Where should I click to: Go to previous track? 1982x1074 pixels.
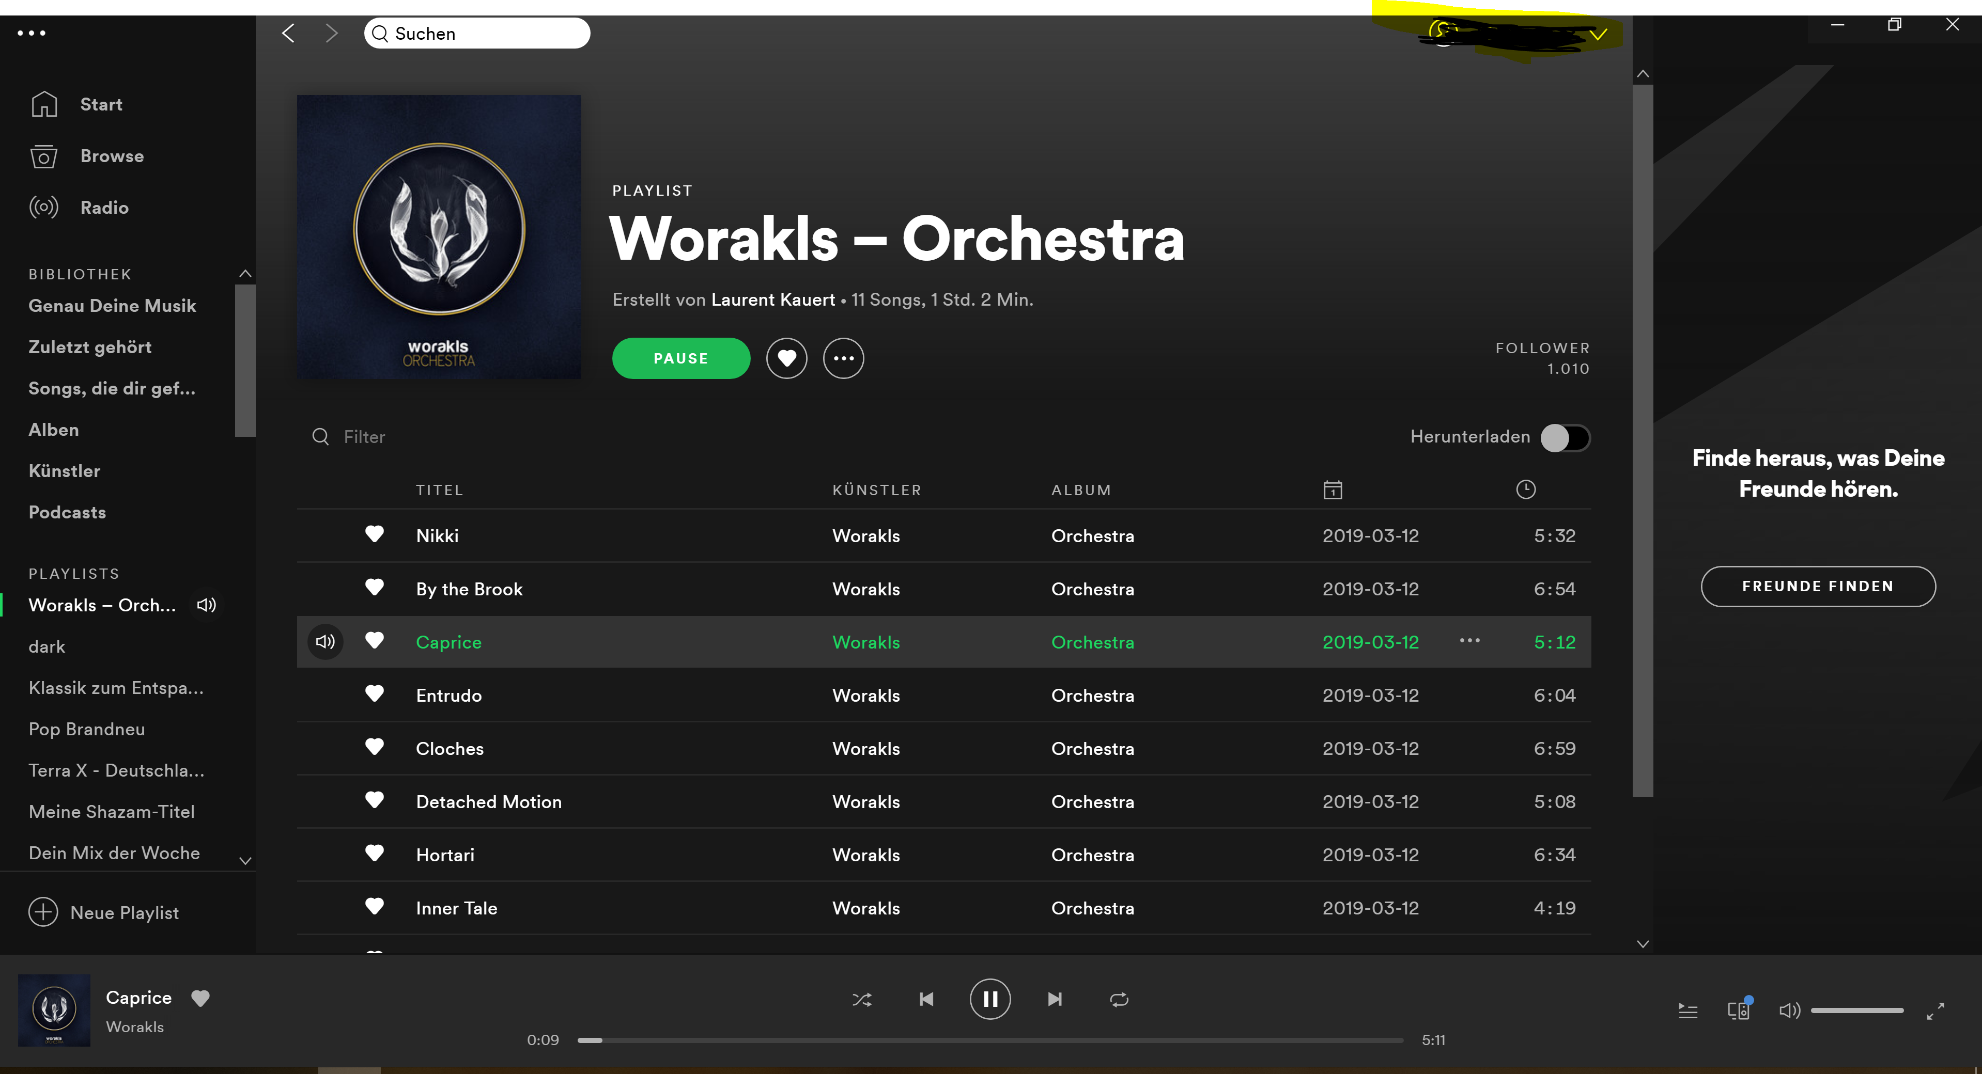(x=926, y=1000)
